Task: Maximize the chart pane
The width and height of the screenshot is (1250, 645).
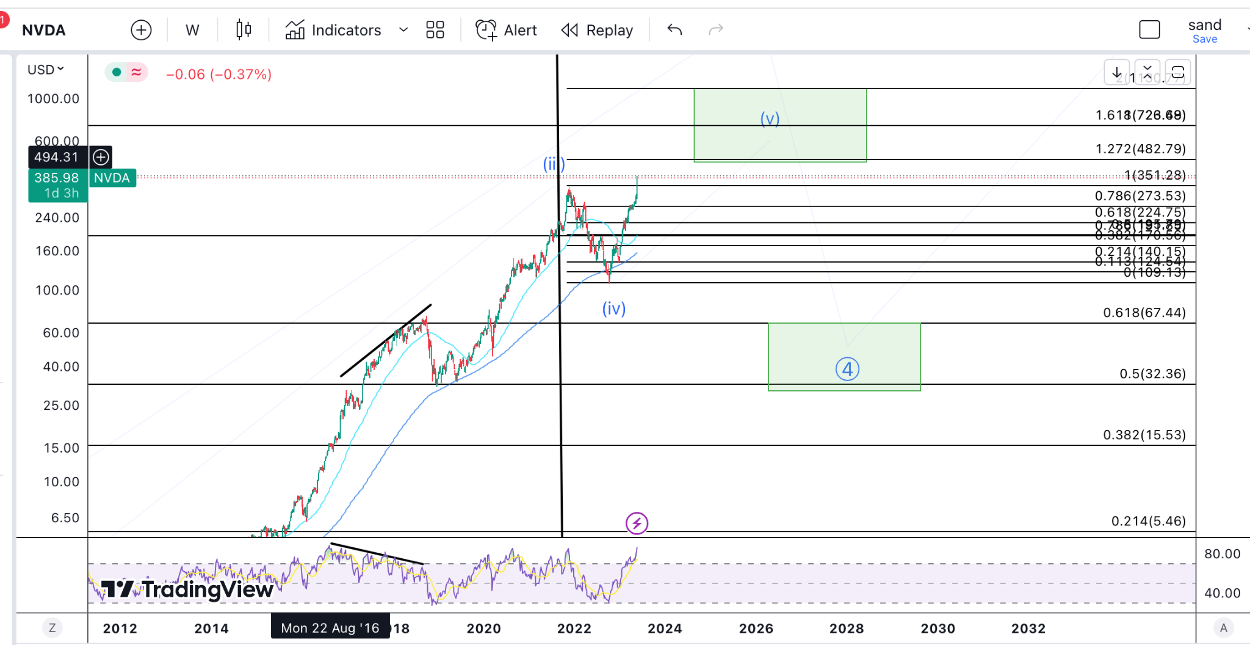Action: pos(1178,72)
